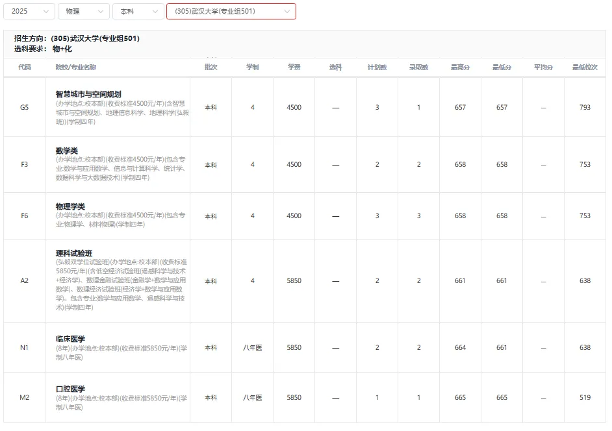The image size is (612, 431).
Task: Click lowest rank 753 in 物理学类 row
Action: click(585, 215)
